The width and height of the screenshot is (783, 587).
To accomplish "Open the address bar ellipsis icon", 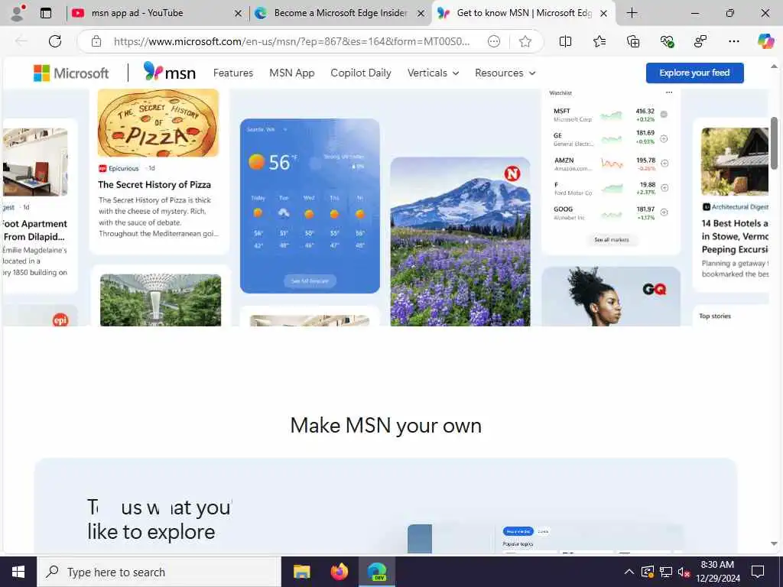I will point(494,41).
